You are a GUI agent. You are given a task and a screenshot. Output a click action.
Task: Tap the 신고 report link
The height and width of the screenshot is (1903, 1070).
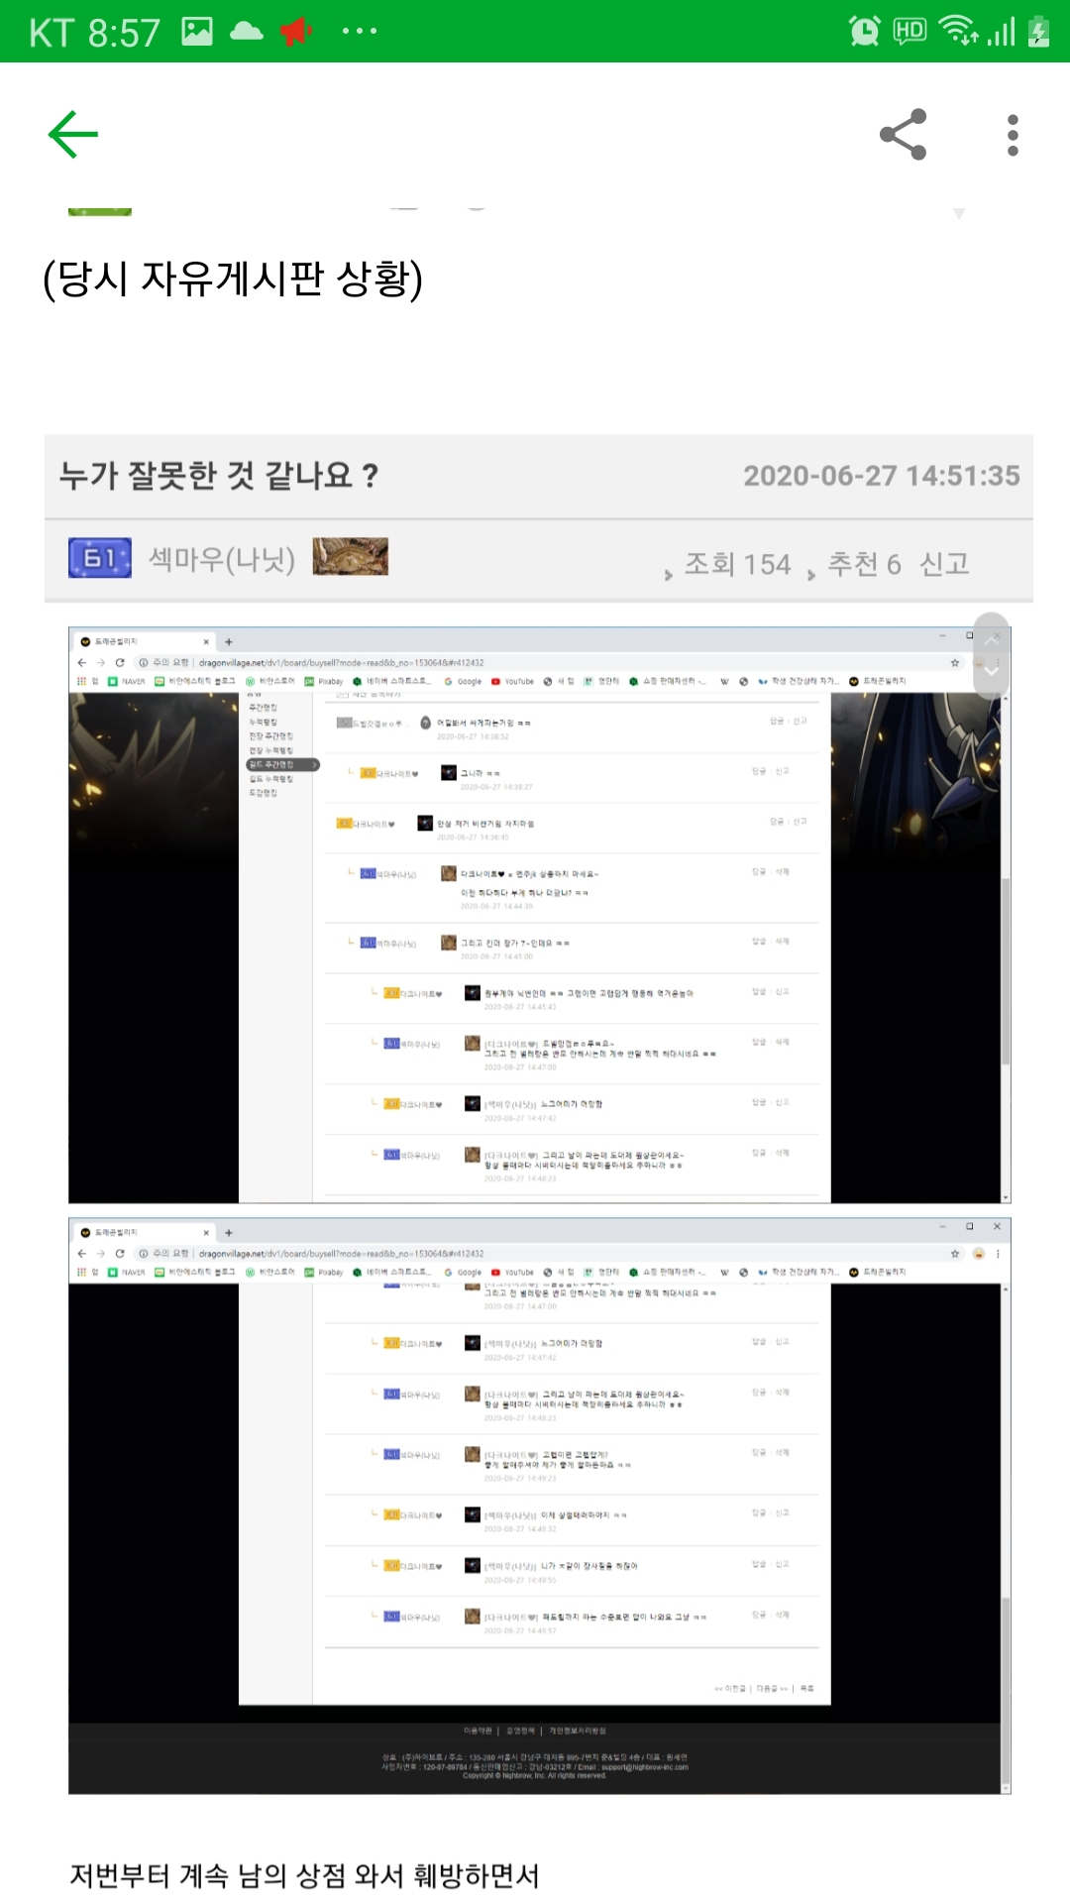pos(943,564)
